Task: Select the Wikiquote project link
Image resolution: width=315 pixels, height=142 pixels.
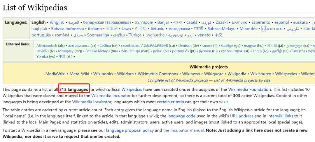Action: [x=214, y=74]
